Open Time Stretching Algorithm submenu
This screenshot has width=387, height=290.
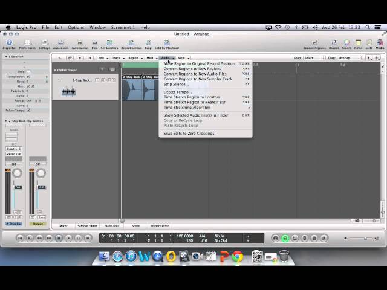point(206,108)
